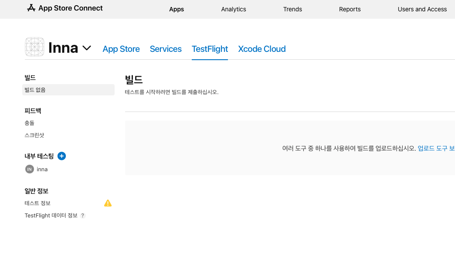Switch to the Services tab
Screen dimensions: 455x261
click(166, 49)
